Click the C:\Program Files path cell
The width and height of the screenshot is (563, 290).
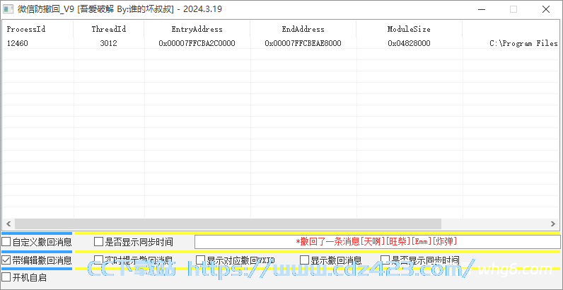[x=523, y=43]
